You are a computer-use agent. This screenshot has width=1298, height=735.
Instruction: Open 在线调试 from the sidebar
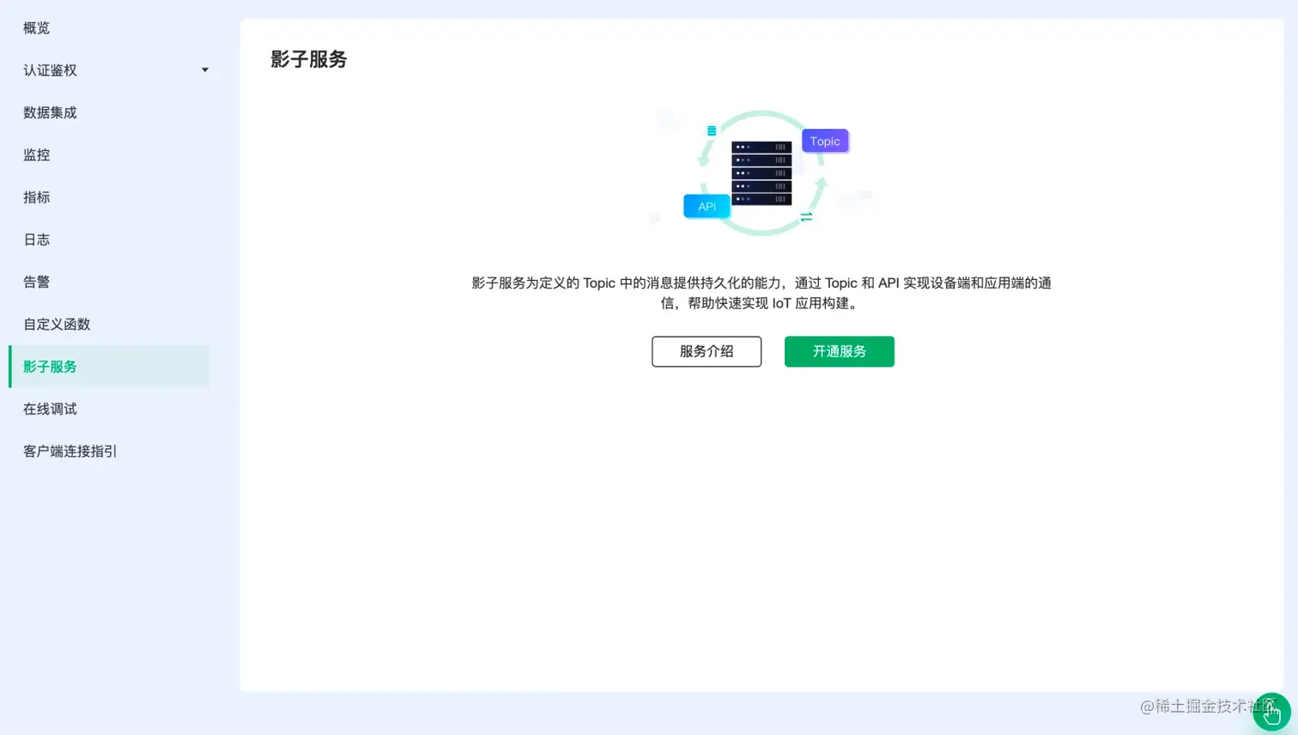click(x=50, y=409)
